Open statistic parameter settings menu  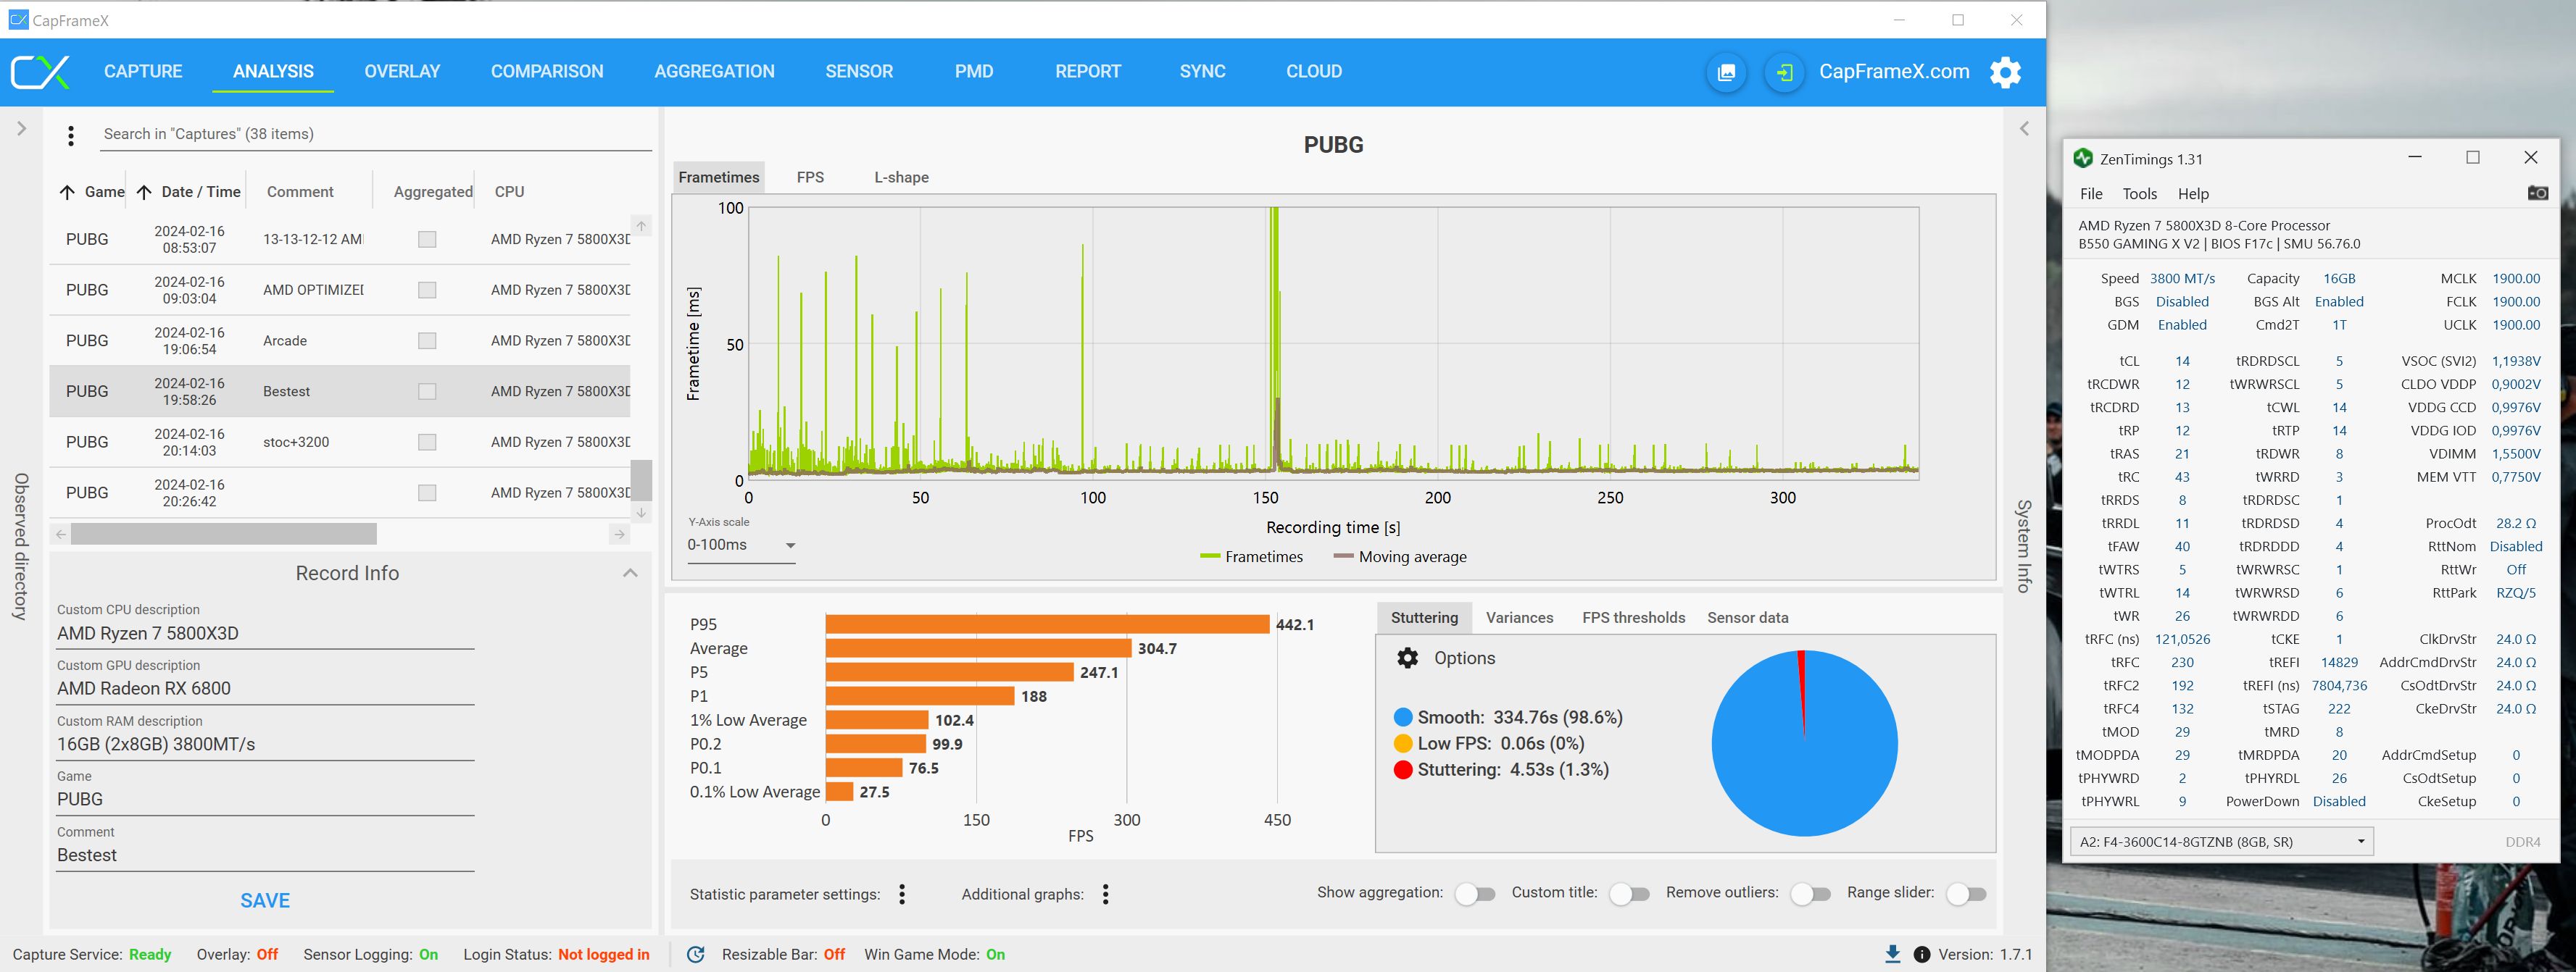point(902,894)
